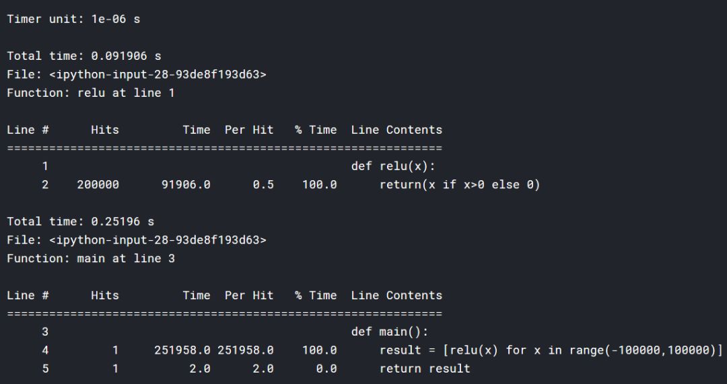Click the "return(x if x>0 else 0)" code

(460, 184)
